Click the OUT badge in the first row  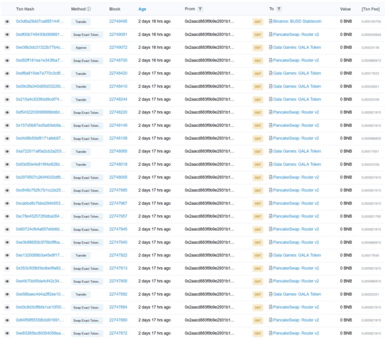click(258, 22)
